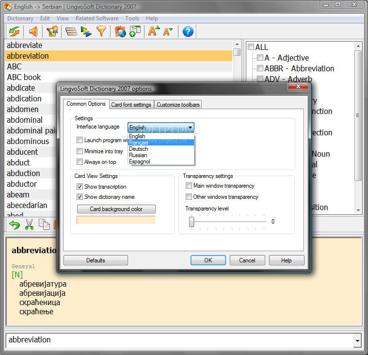The height and width of the screenshot is (355, 368).
Task: Choose English in language dropdown list
Action: click(x=161, y=136)
